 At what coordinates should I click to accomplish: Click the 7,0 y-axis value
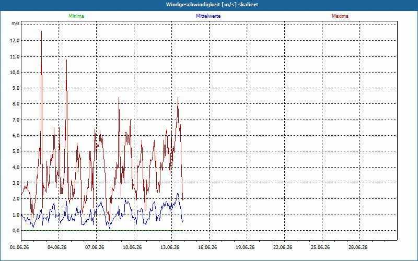point(16,120)
